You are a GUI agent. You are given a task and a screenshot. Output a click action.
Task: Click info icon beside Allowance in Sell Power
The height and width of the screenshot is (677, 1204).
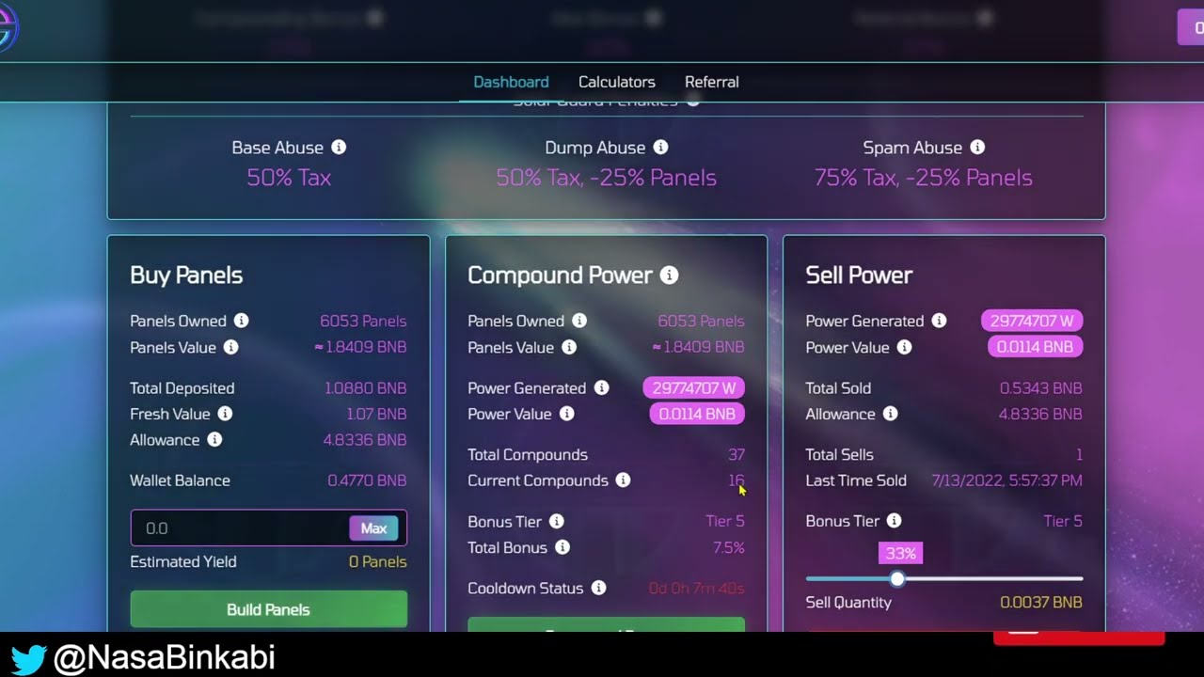[890, 414]
